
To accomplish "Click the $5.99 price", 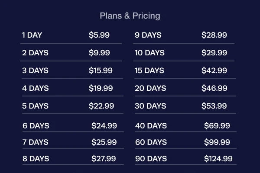I will (99, 35).
